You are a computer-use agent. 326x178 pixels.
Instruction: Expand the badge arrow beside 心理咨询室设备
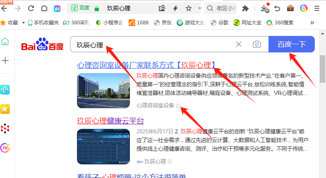(x=178, y=106)
